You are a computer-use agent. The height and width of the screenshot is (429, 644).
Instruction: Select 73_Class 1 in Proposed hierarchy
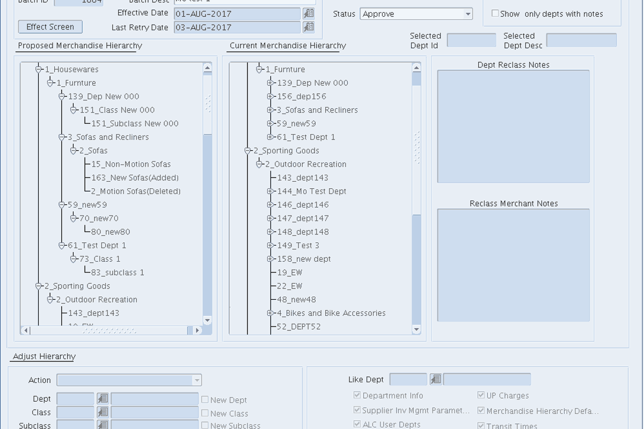coord(100,259)
